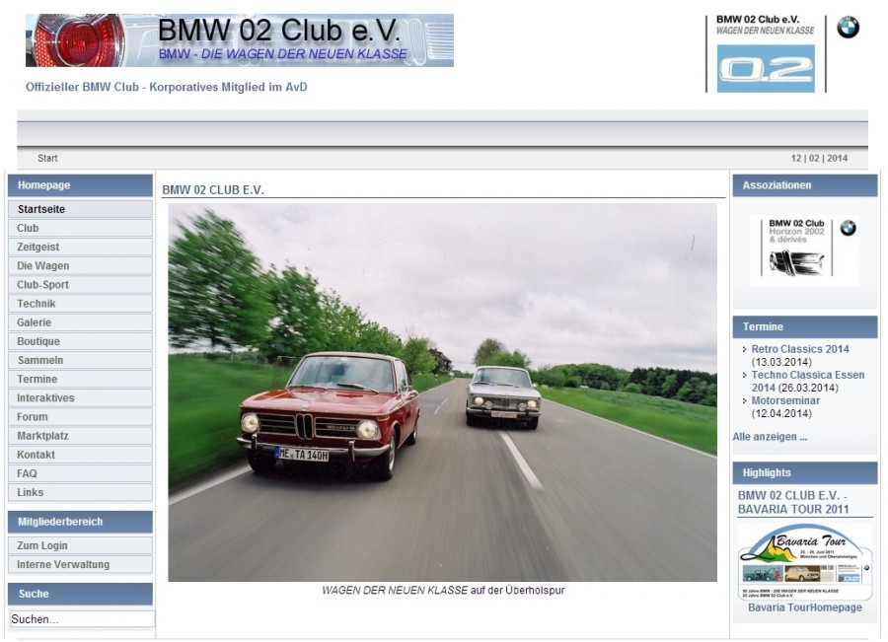Click the Suche panel header
This screenshot has width=888, height=642.
pyautogui.click(x=81, y=594)
